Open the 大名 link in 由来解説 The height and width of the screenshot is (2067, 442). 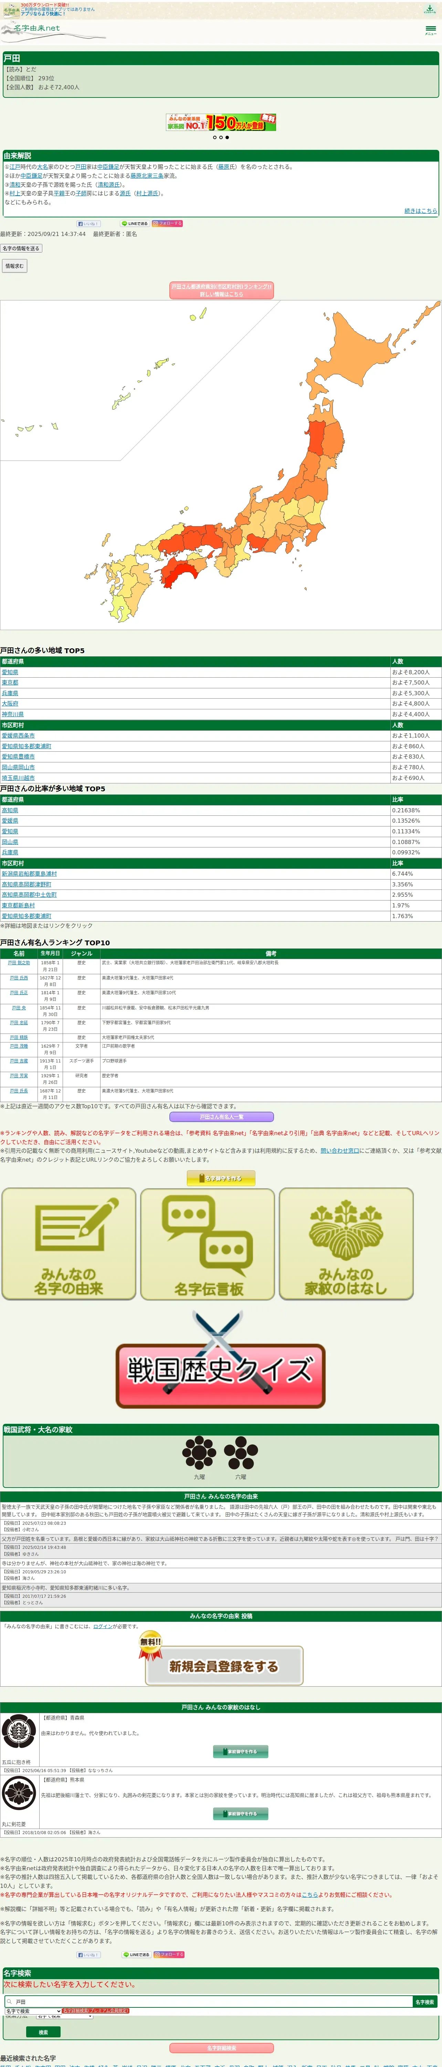(43, 167)
